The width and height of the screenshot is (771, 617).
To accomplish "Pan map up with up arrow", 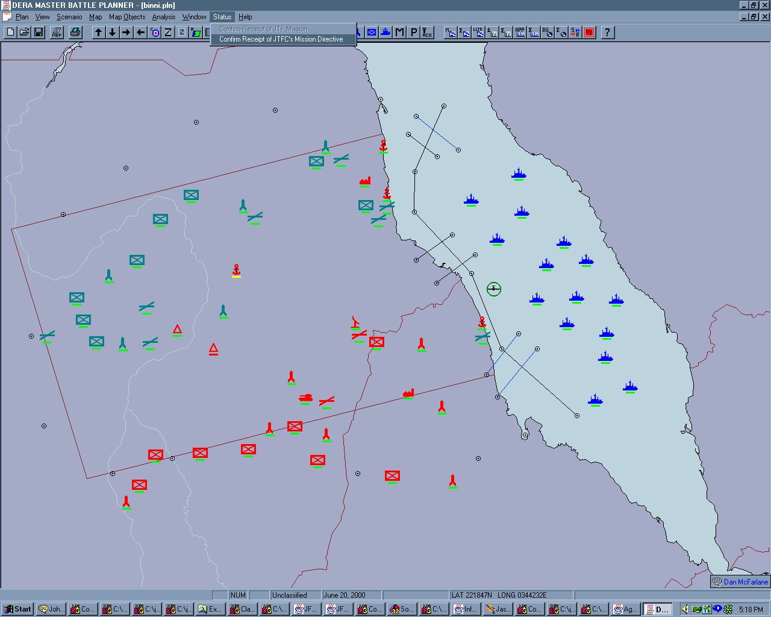I will [x=98, y=33].
